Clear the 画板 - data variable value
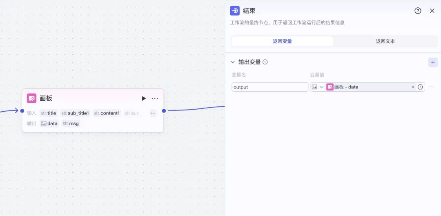Viewport: 441px width, 216px height. pos(413,87)
